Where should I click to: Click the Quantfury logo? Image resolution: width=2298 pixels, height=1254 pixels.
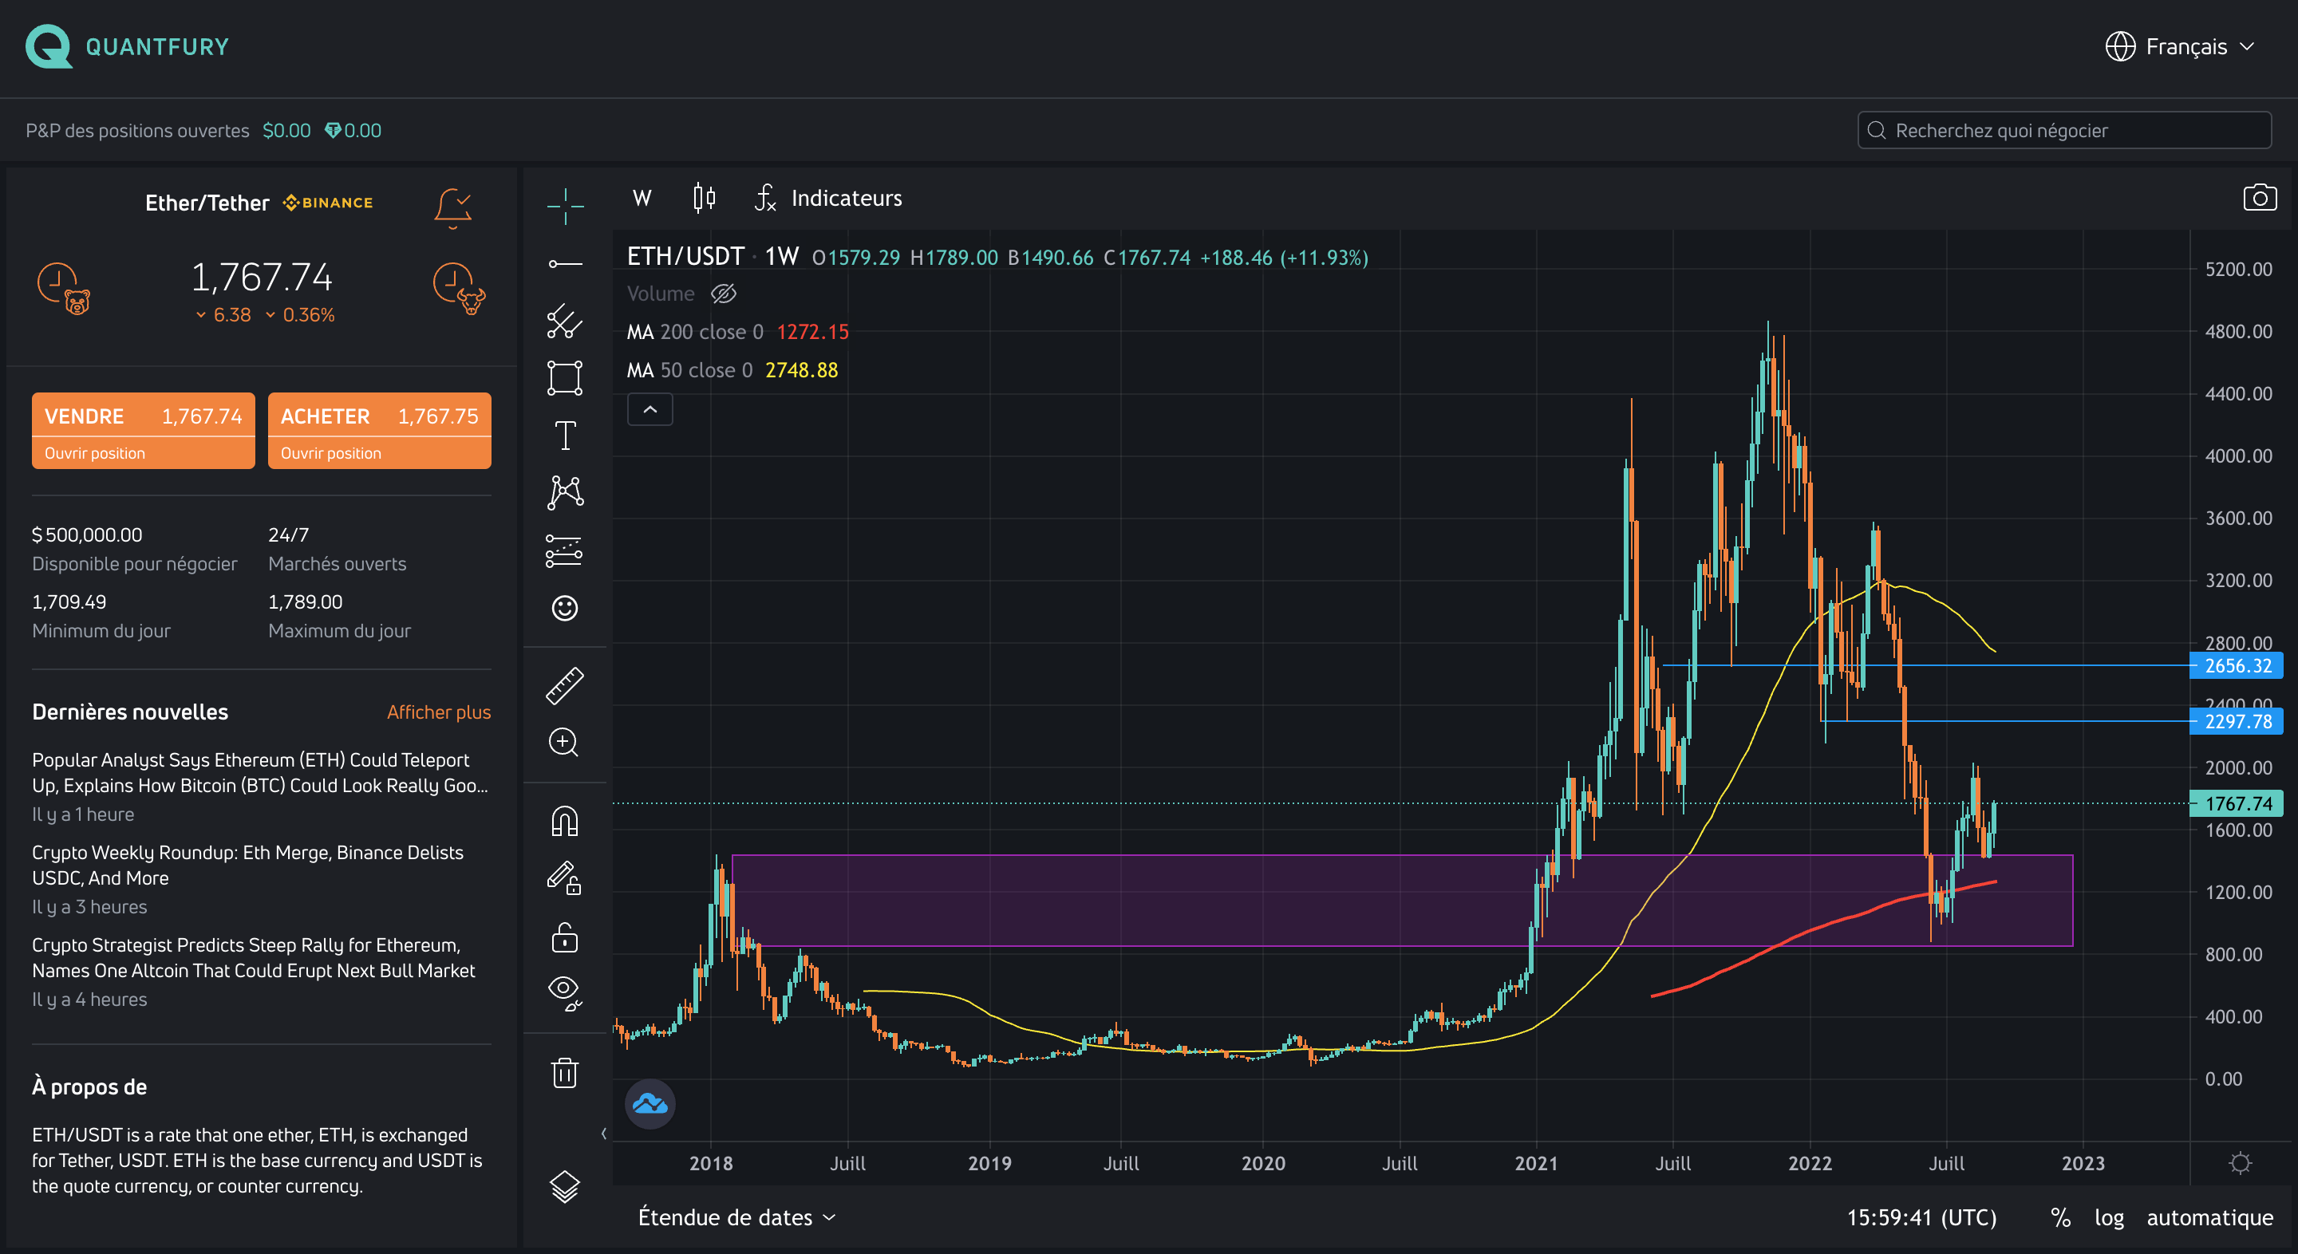pyautogui.click(x=127, y=46)
